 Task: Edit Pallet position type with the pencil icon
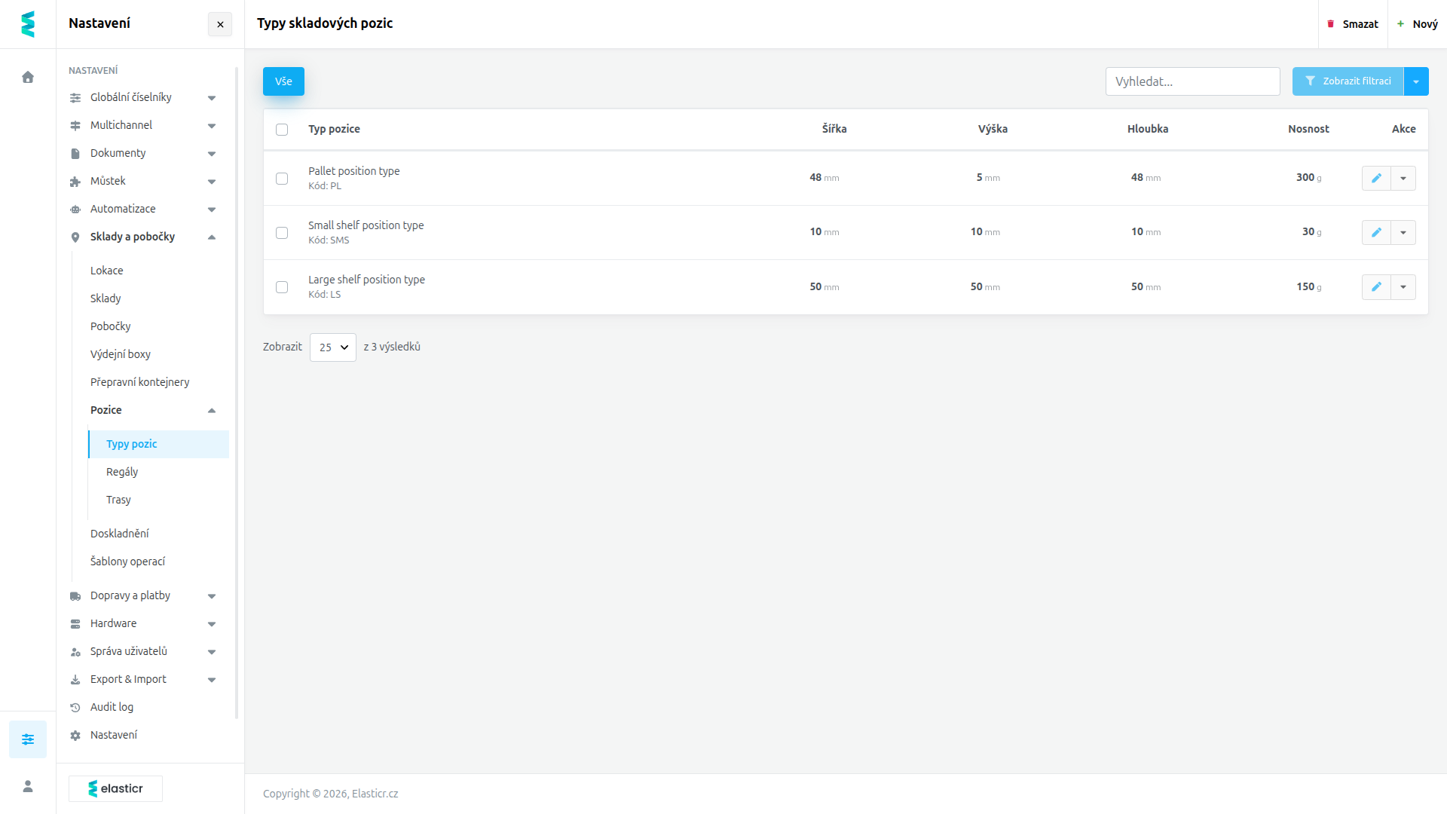pos(1376,178)
